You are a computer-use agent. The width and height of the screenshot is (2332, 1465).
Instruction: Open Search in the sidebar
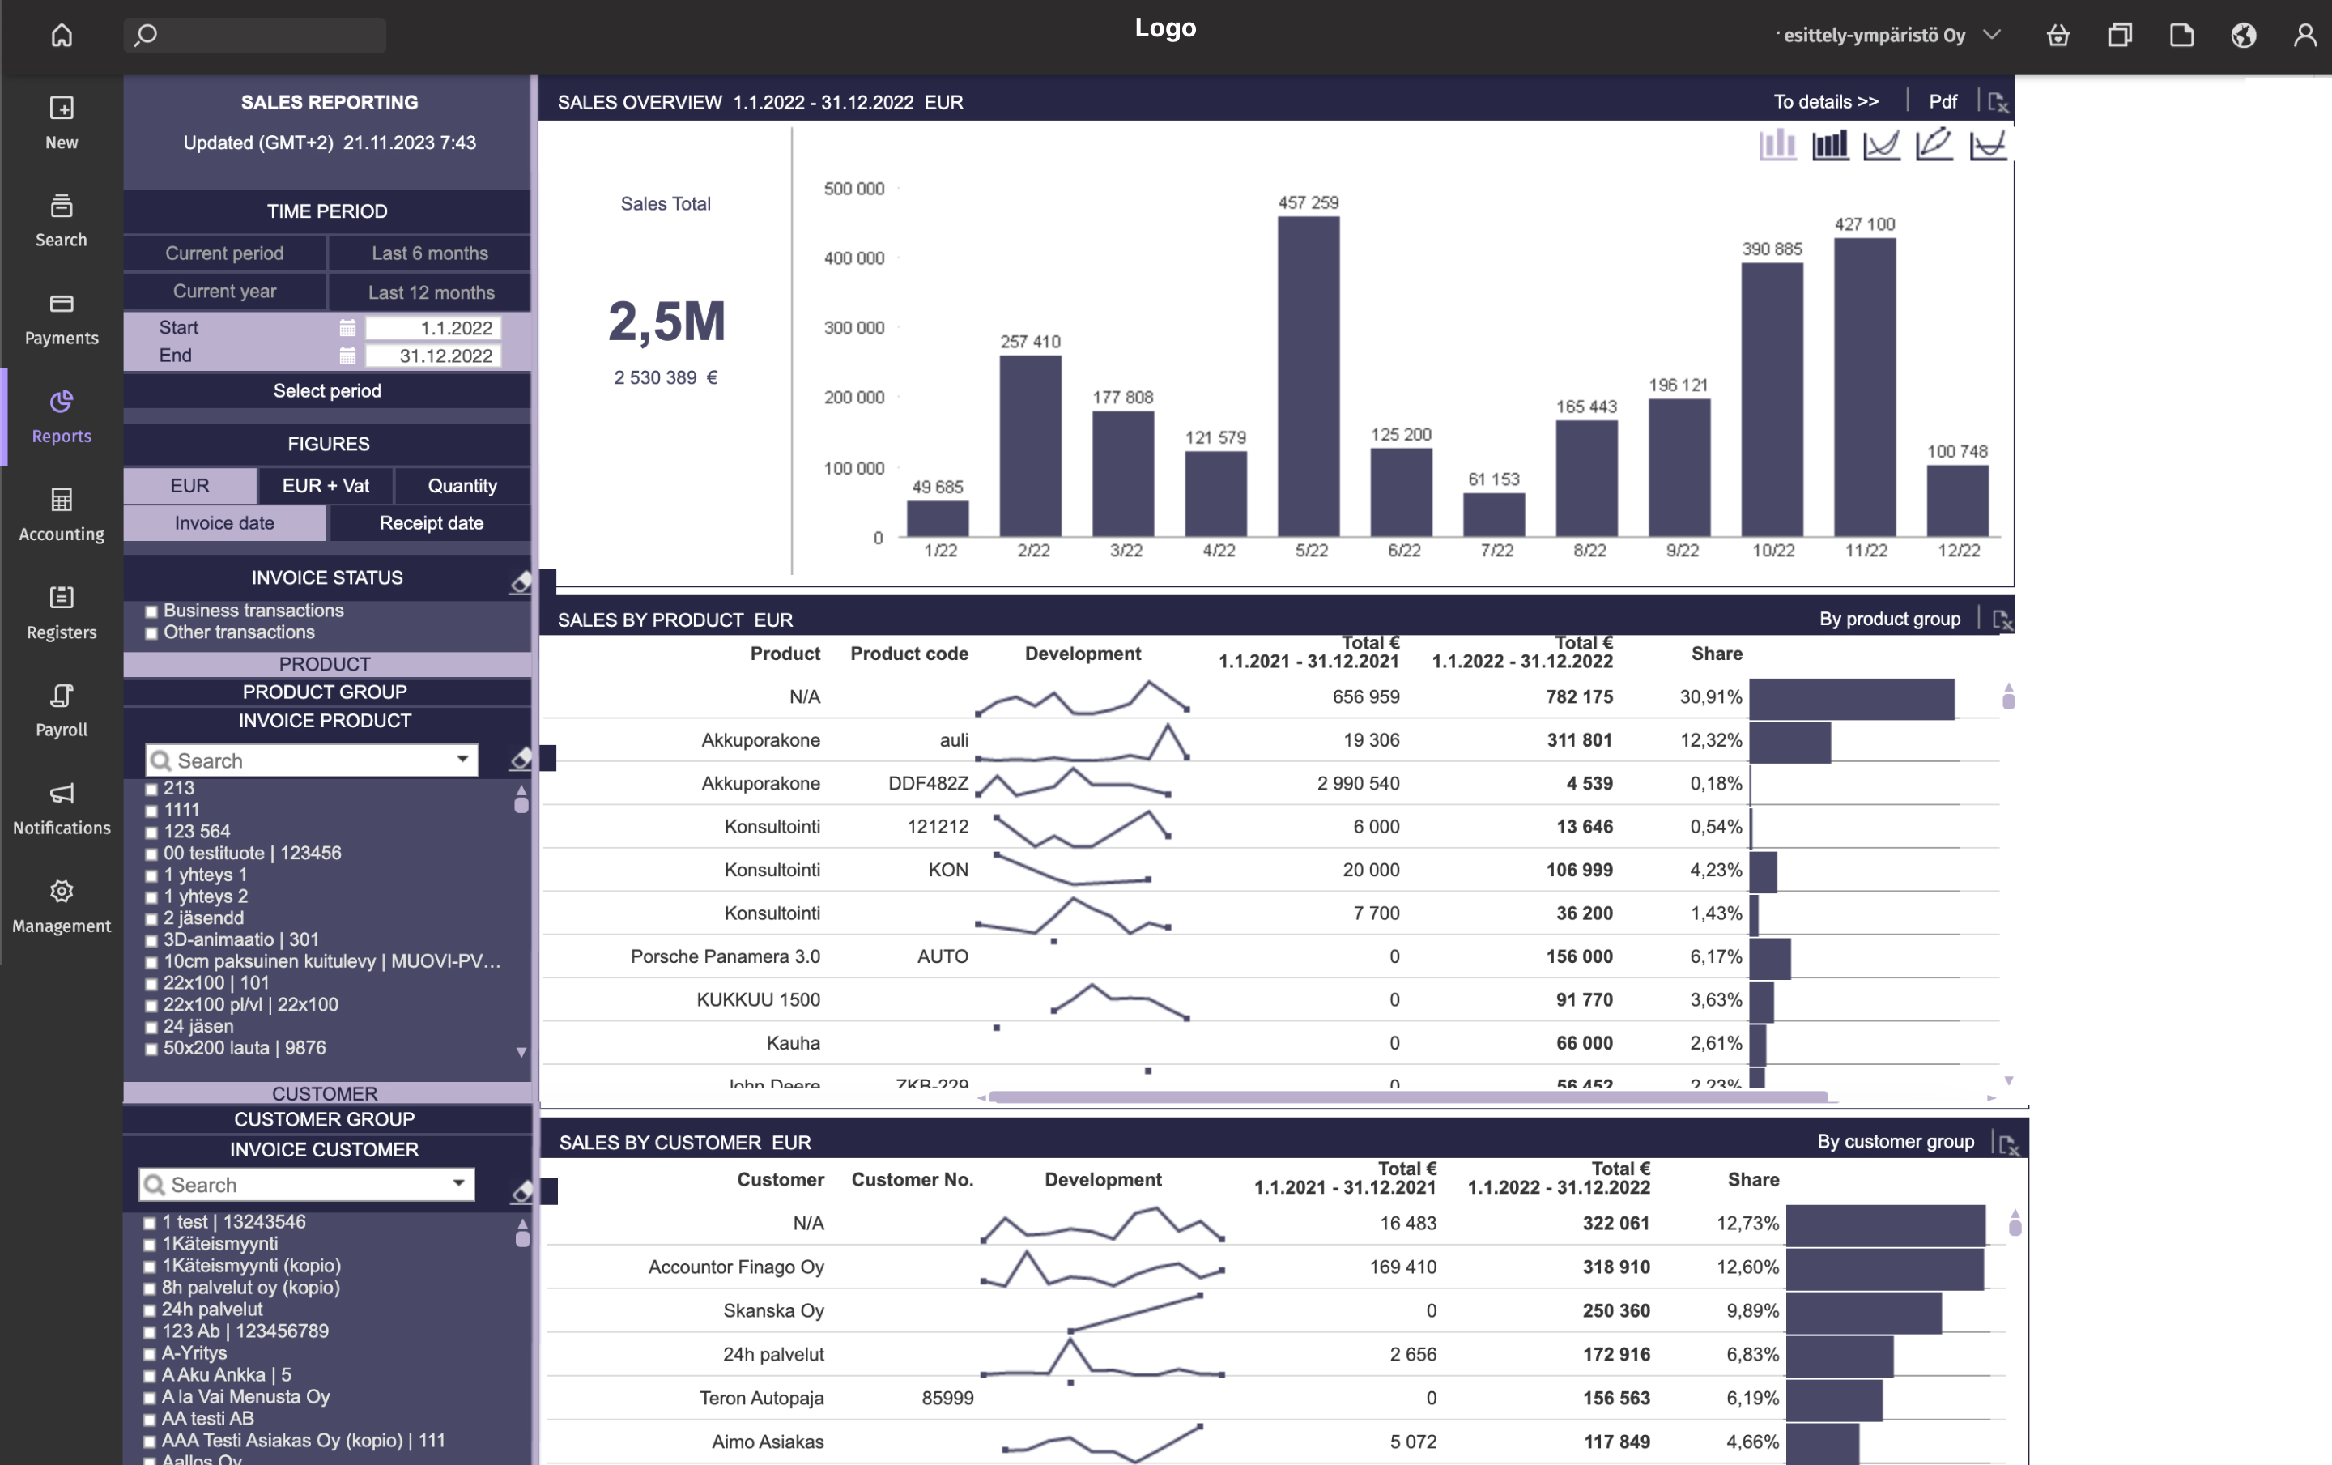[62, 221]
